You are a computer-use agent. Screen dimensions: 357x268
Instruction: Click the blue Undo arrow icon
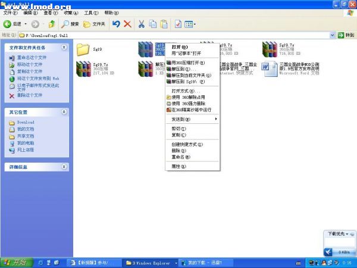pyautogui.click(x=117, y=24)
